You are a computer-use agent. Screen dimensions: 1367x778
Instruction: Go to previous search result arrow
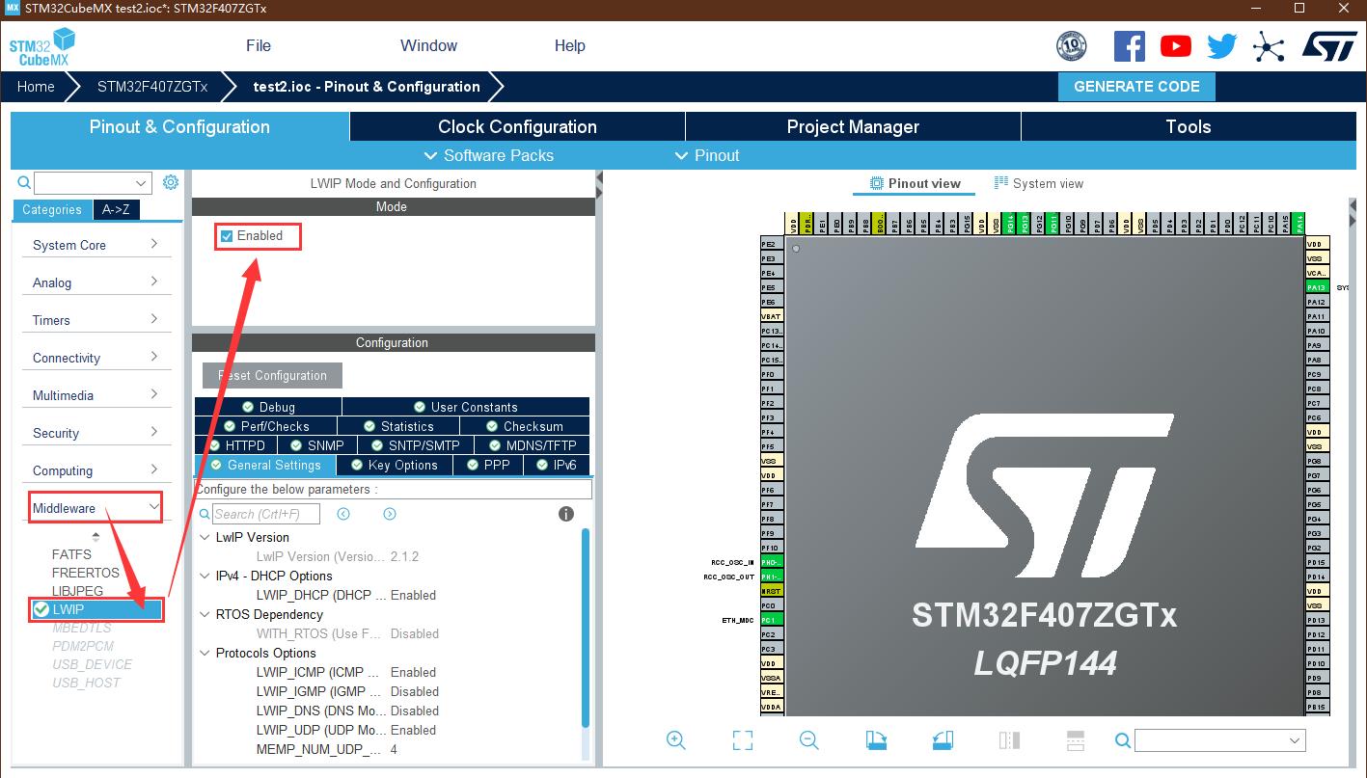coord(343,514)
